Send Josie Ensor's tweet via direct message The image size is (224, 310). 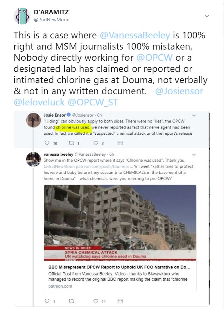point(120,143)
